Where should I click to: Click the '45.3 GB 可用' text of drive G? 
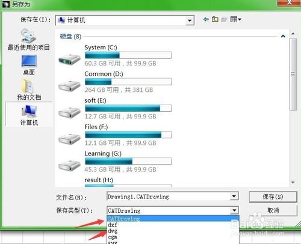point(102,169)
